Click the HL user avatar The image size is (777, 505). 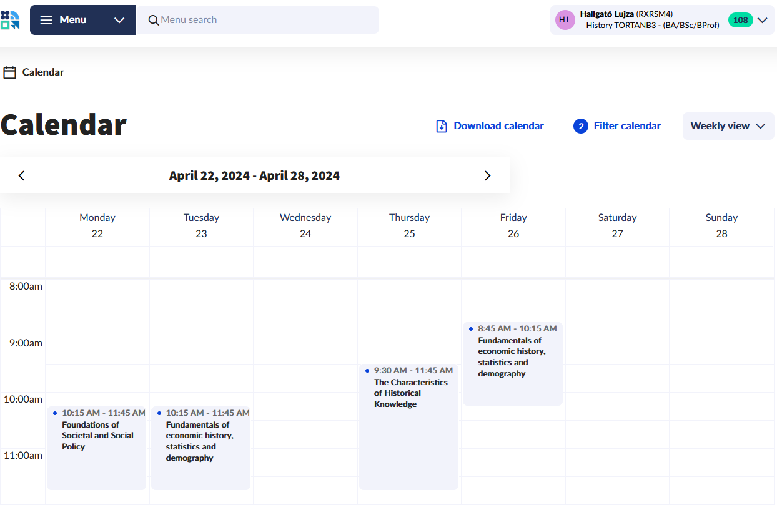click(x=565, y=20)
